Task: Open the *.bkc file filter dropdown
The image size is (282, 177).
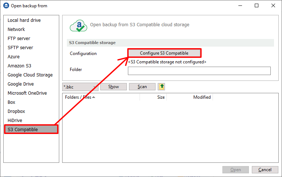Action: click(80, 87)
